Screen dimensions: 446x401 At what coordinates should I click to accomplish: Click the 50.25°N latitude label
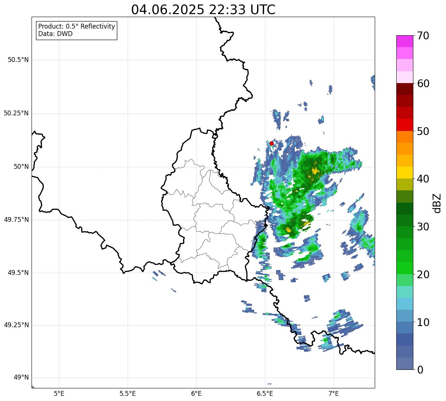(16, 113)
